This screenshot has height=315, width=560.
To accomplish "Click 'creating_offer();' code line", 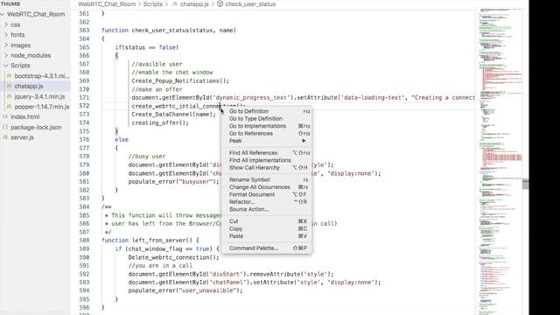I will click(160, 122).
